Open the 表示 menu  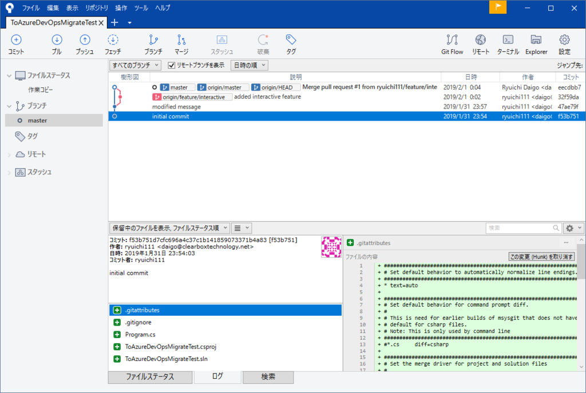click(x=72, y=8)
